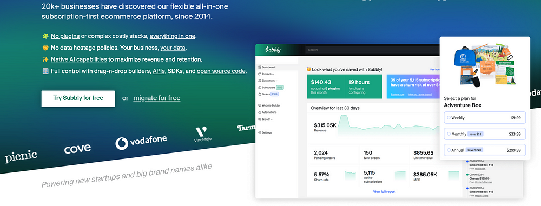Click the Try Subbly for free button
Image resolution: width=541 pixels, height=206 pixels.
tap(78, 99)
